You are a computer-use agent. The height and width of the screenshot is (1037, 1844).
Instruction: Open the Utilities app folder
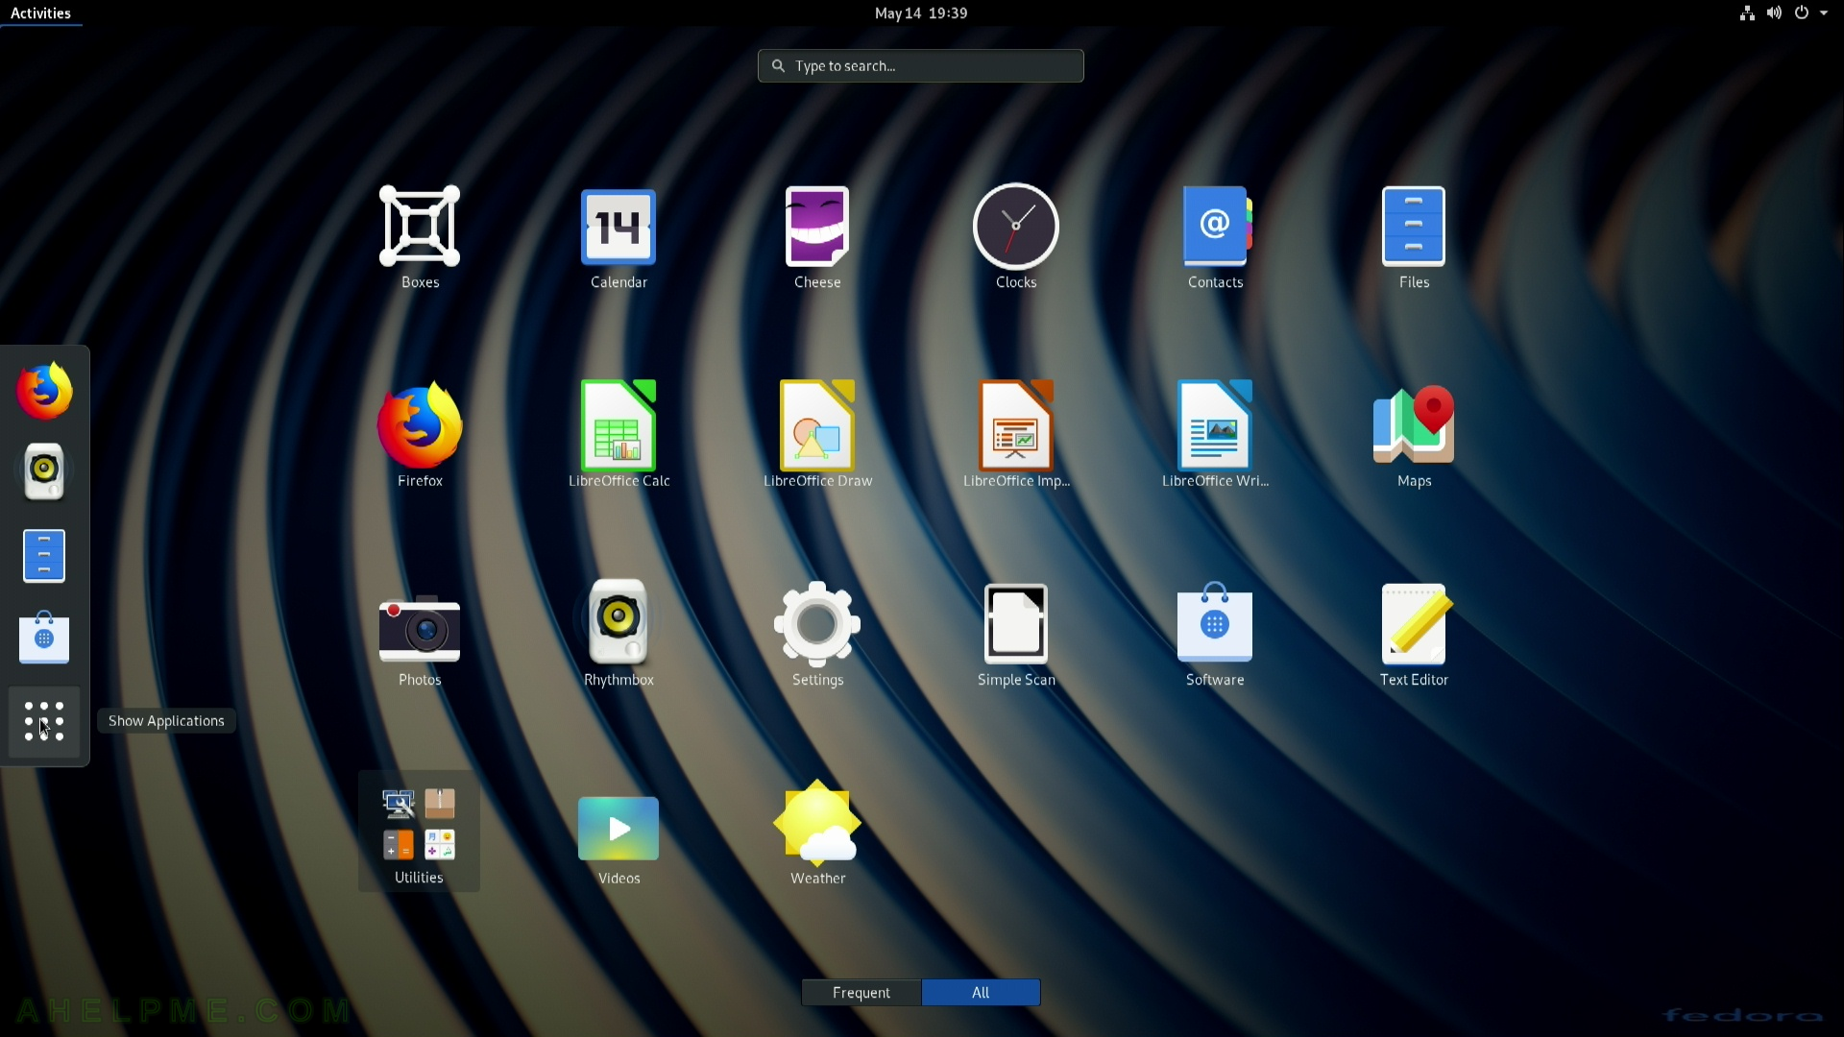click(419, 832)
